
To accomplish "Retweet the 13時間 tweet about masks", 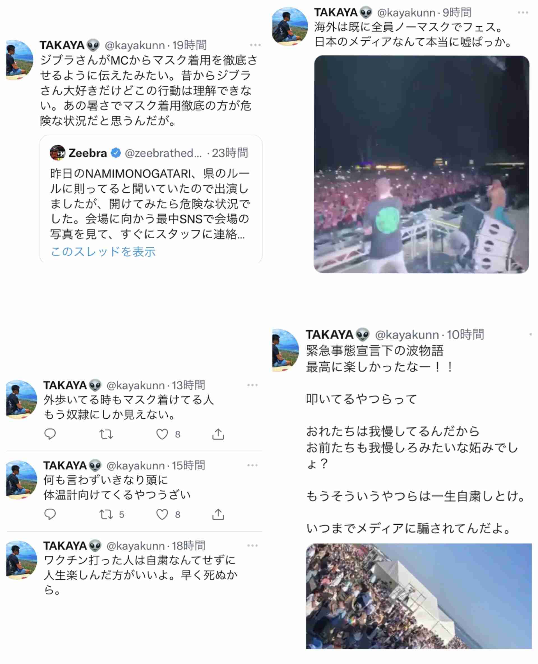I will pyautogui.click(x=106, y=434).
